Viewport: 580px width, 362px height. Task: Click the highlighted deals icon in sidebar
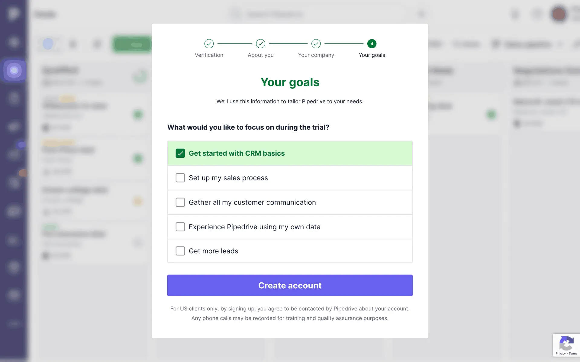[14, 71]
